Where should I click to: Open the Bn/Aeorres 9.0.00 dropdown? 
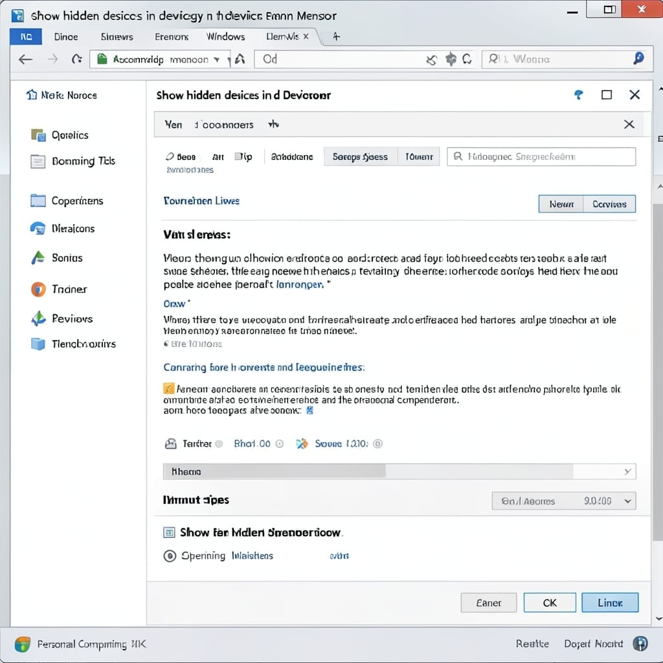pyautogui.click(x=564, y=501)
